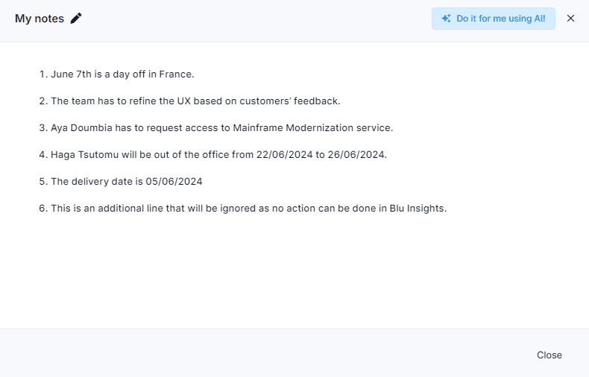
Task: Select note 2 about refining the UX
Action: (x=189, y=101)
